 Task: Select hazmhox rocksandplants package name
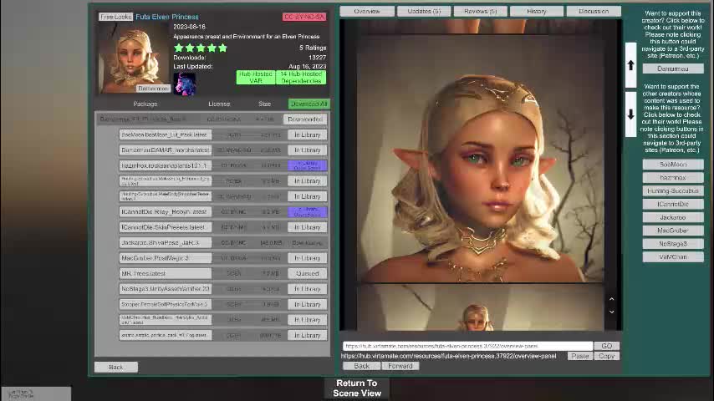click(166, 165)
